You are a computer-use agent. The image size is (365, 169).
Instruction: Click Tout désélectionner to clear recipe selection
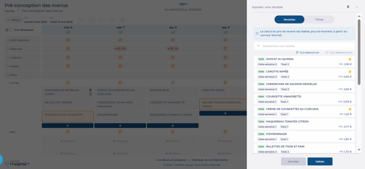click(x=339, y=53)
